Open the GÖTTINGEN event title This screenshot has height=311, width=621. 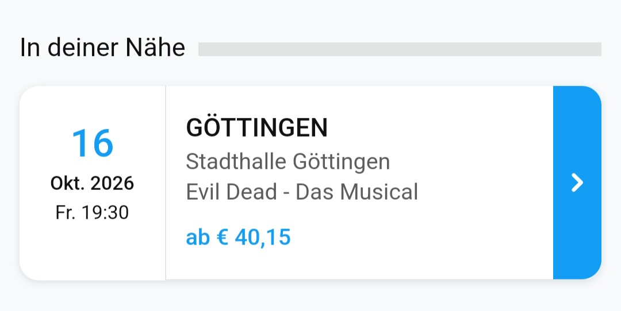click(256, 128)
